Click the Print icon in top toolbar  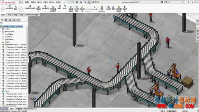pos(81,2)
